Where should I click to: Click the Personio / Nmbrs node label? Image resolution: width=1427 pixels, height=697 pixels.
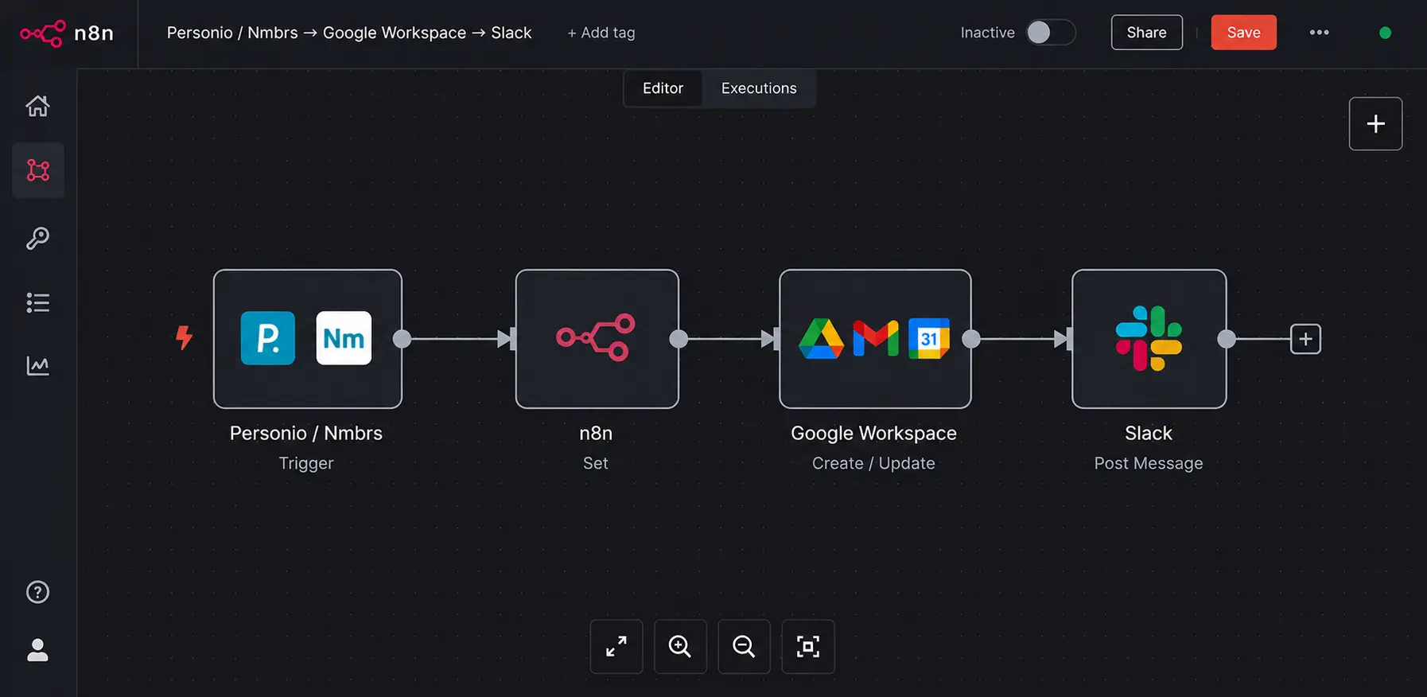306,433
